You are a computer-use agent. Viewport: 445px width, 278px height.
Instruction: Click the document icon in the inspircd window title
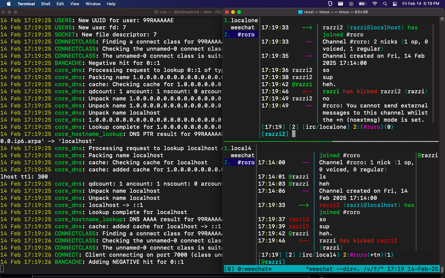[156, 12]
